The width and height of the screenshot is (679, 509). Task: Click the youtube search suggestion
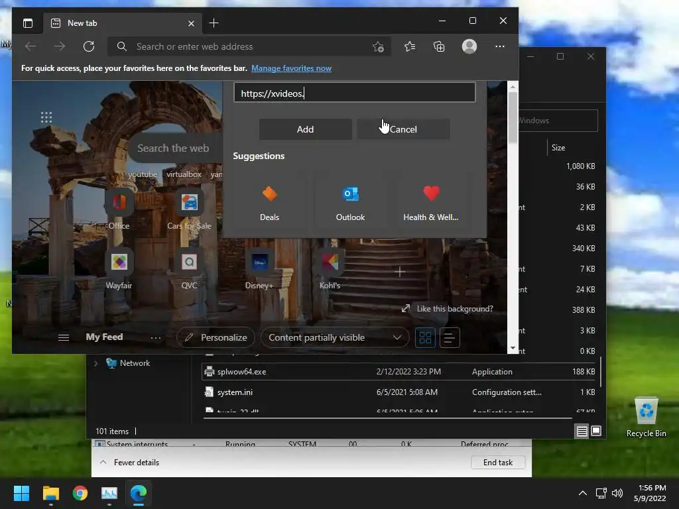[x=143, y=174]
